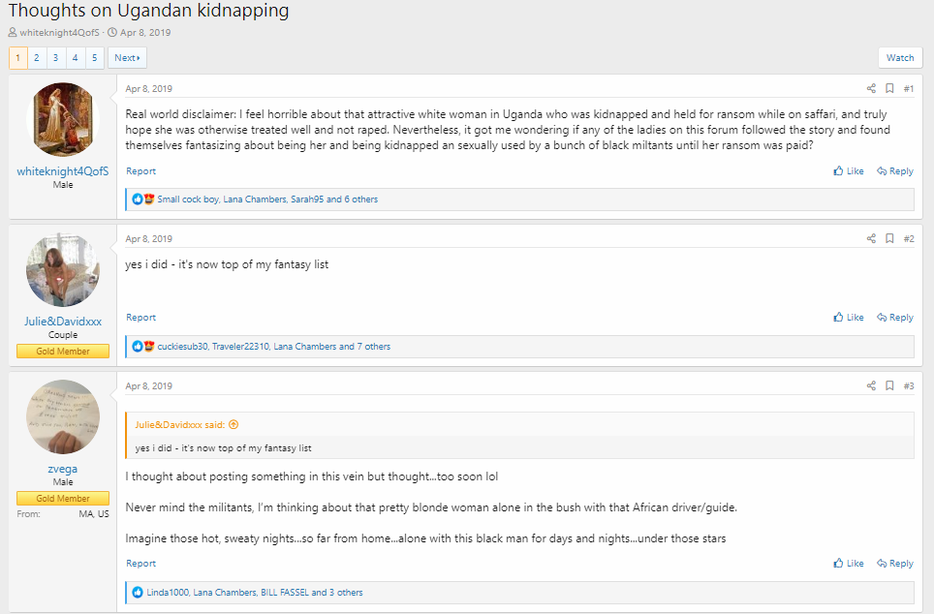This screenshot has width=934, height=614.
Task: Go to page 5 of thread
Action: pos(94,58)
